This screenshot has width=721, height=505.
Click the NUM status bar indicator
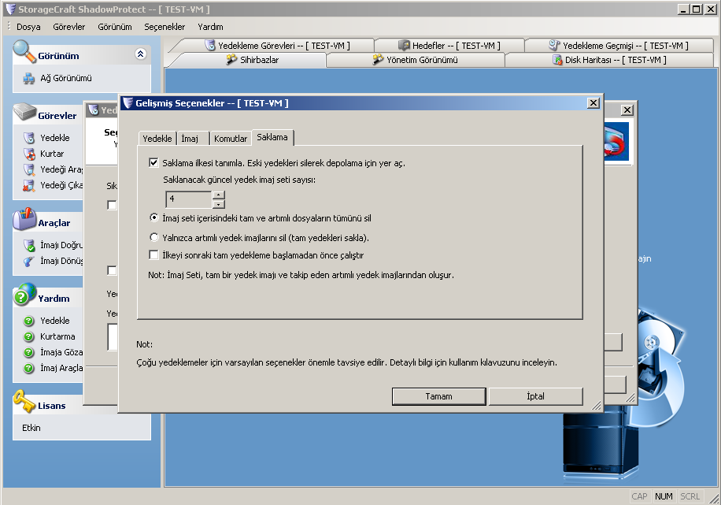pos(664,496)
